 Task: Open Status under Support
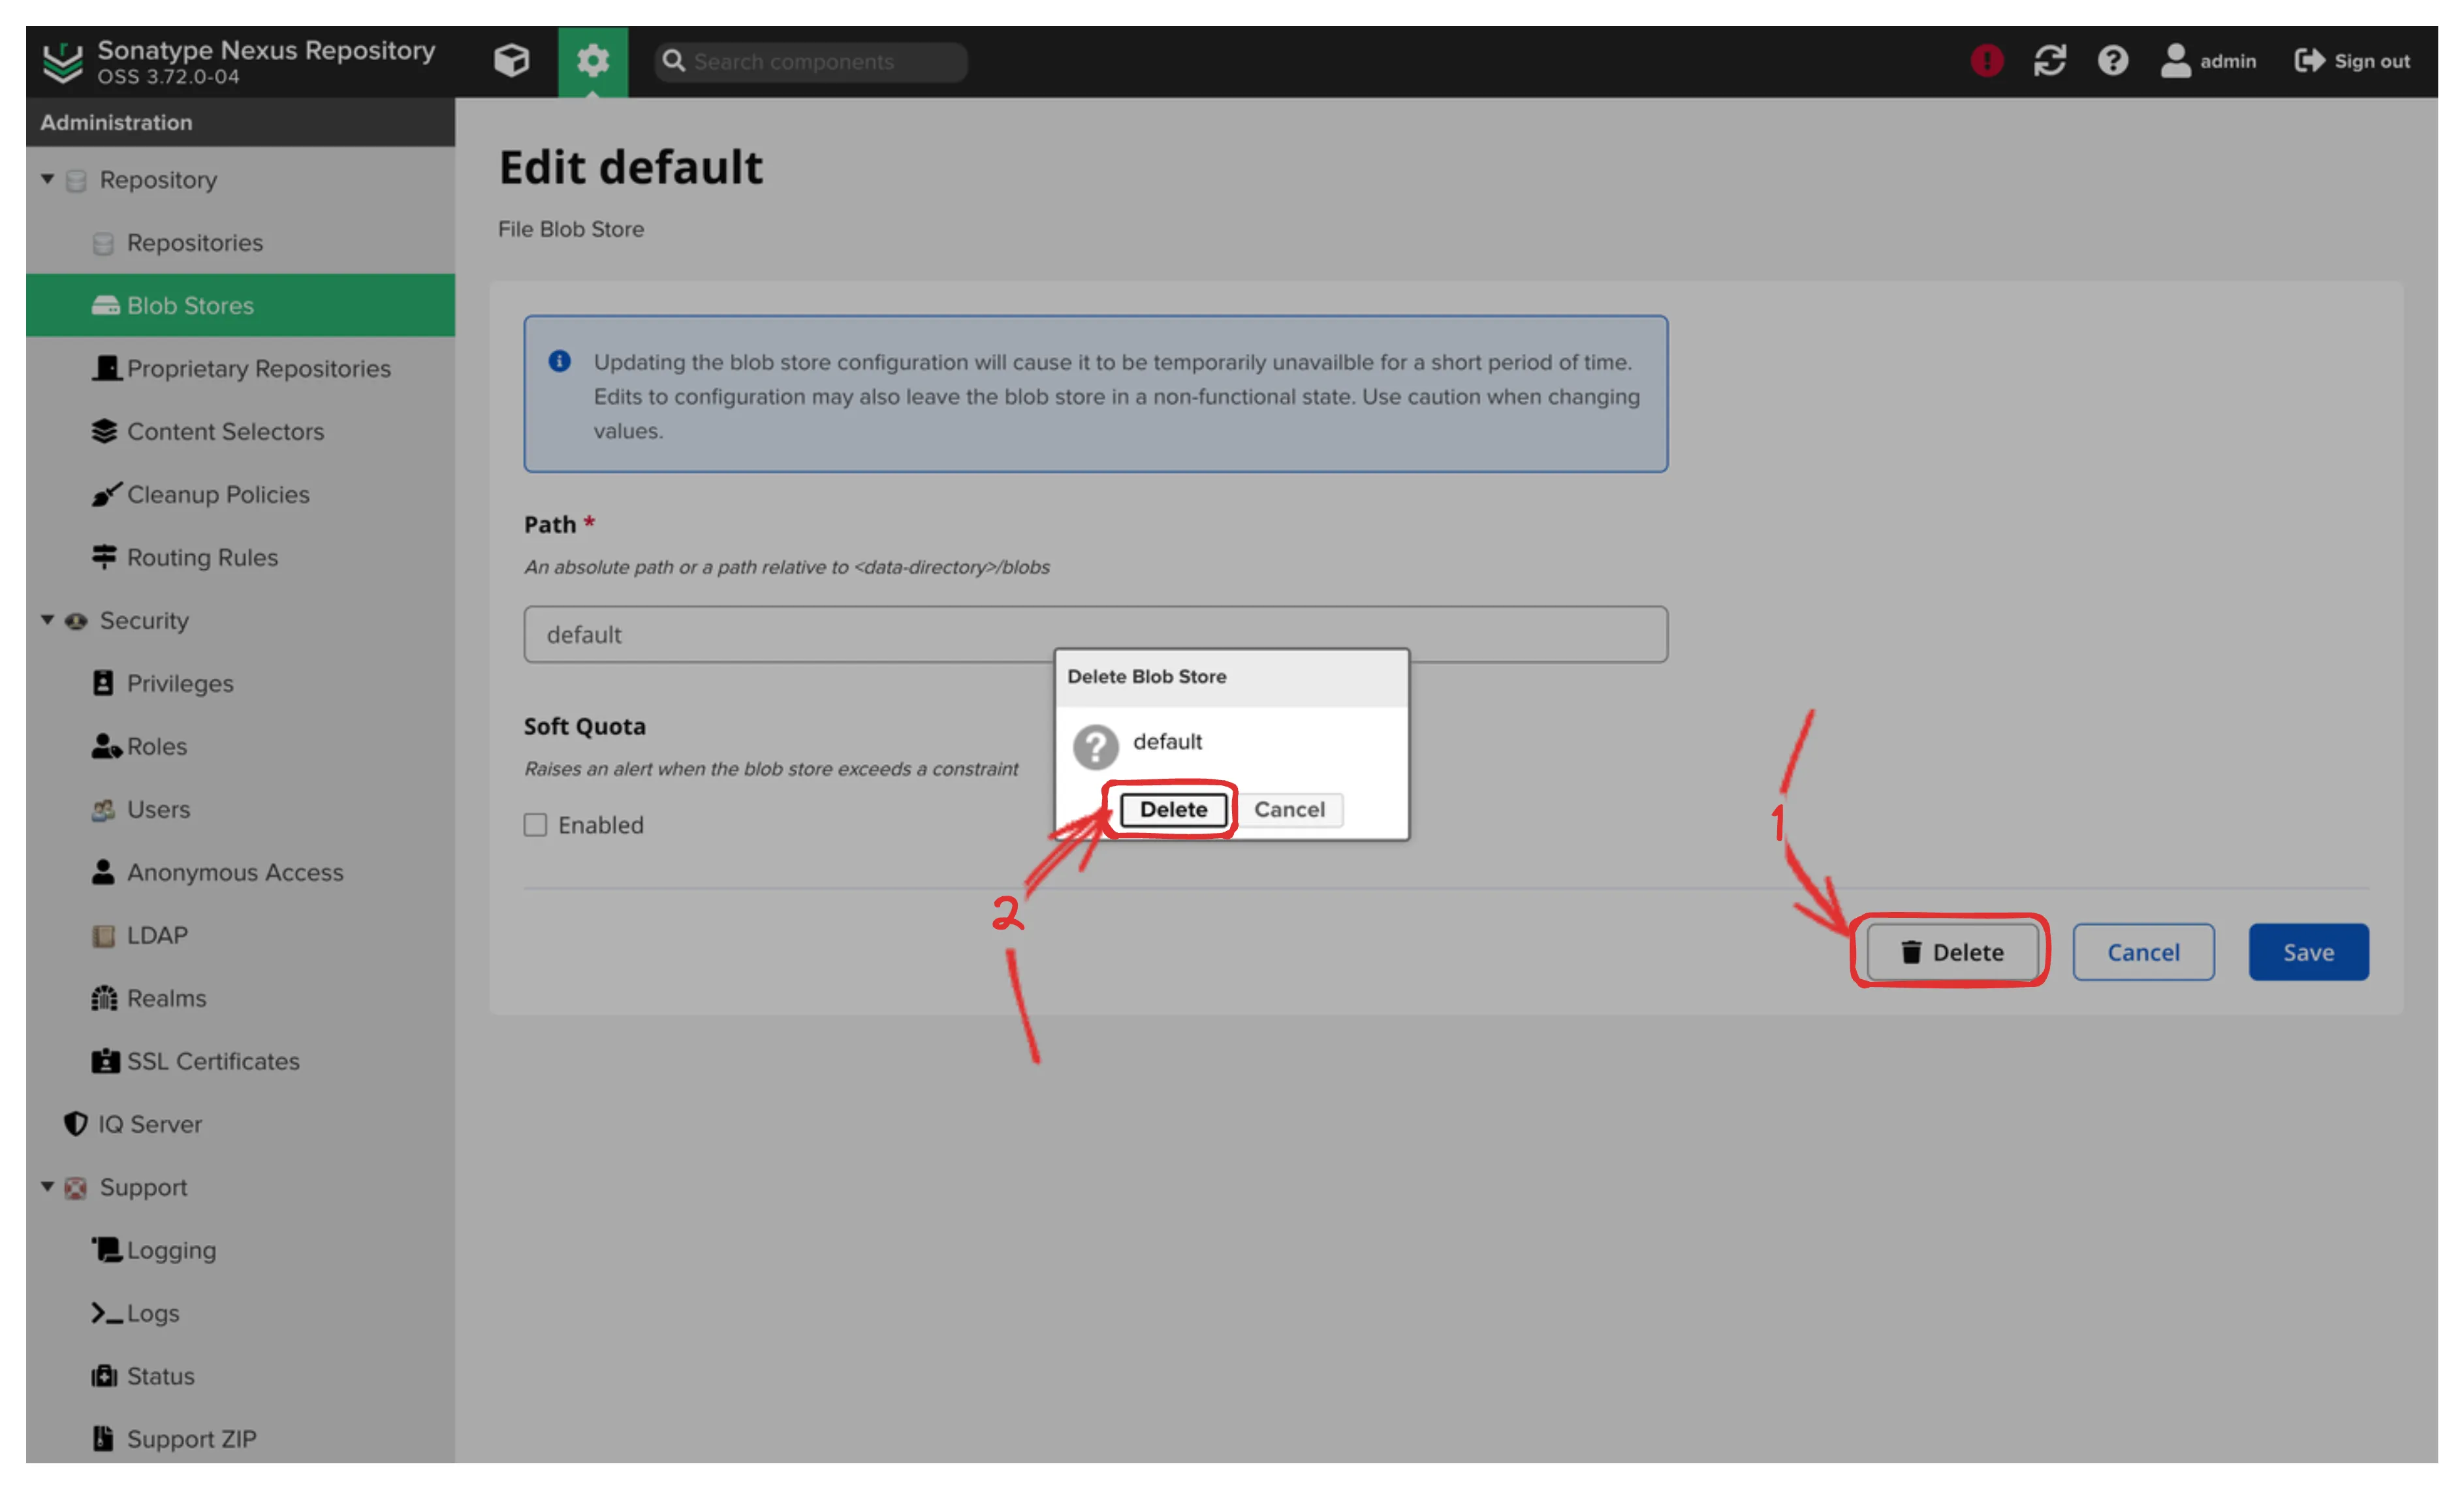pos(161,1376)
